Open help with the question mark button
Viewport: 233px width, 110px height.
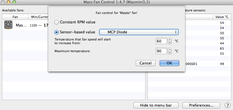[x=227, y=105]
